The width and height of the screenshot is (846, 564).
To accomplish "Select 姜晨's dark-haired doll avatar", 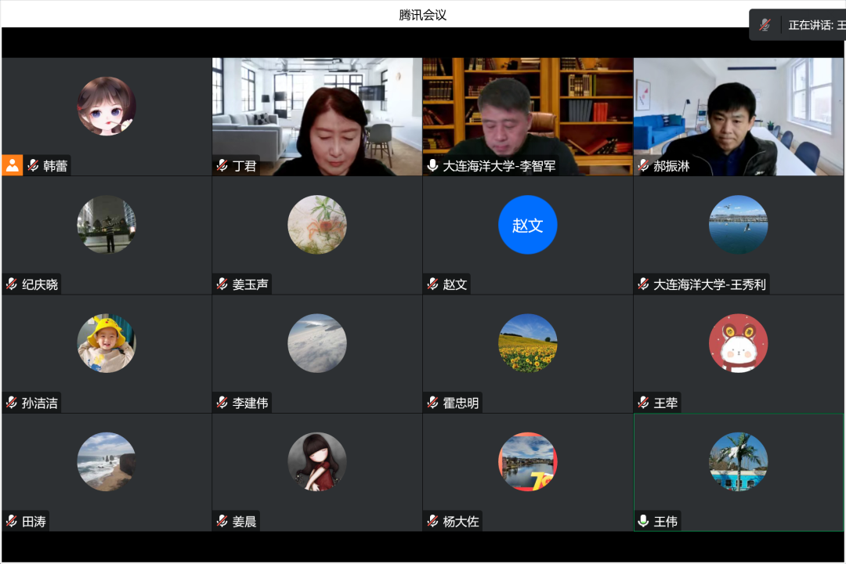I will click(317, 461).
